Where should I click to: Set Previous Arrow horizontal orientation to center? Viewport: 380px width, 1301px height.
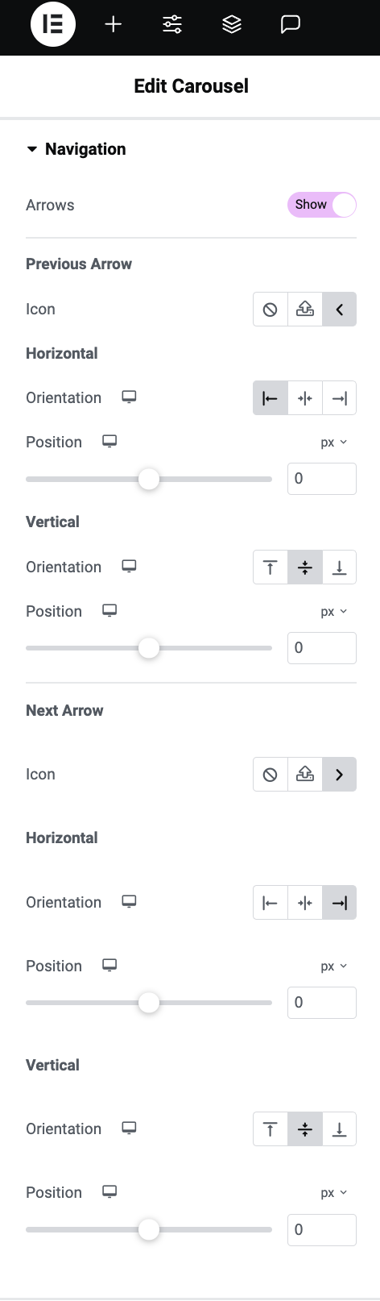click(305, 398)
